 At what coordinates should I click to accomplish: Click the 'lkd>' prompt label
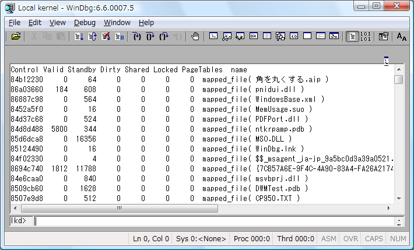tap(18, 221)
